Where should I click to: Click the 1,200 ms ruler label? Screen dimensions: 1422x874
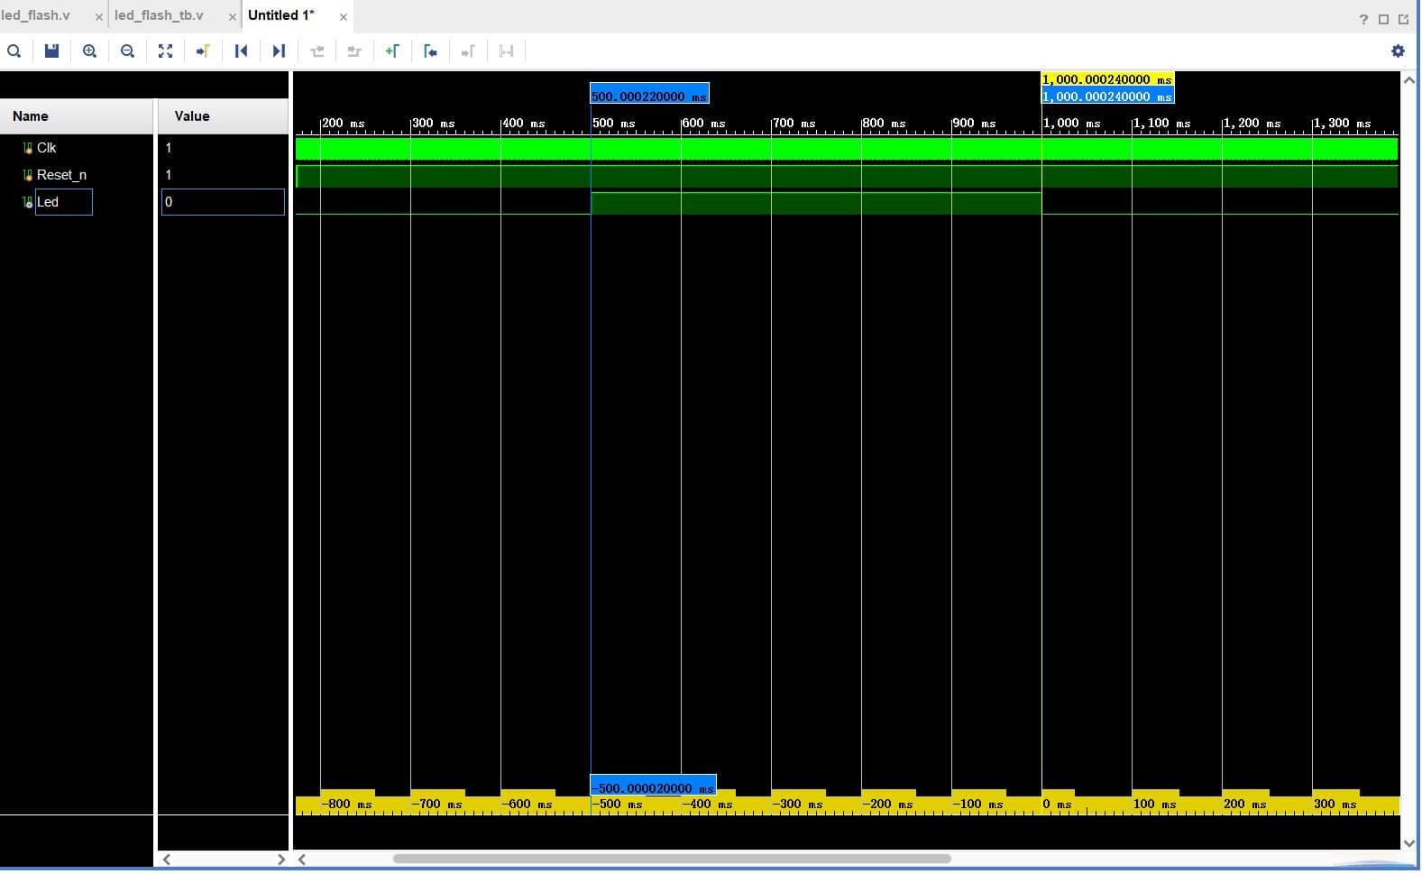pyautogui.click(x=1252, y=124)
